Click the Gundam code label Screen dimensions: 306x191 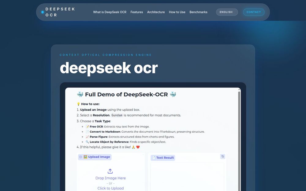(x=117, y=116)
